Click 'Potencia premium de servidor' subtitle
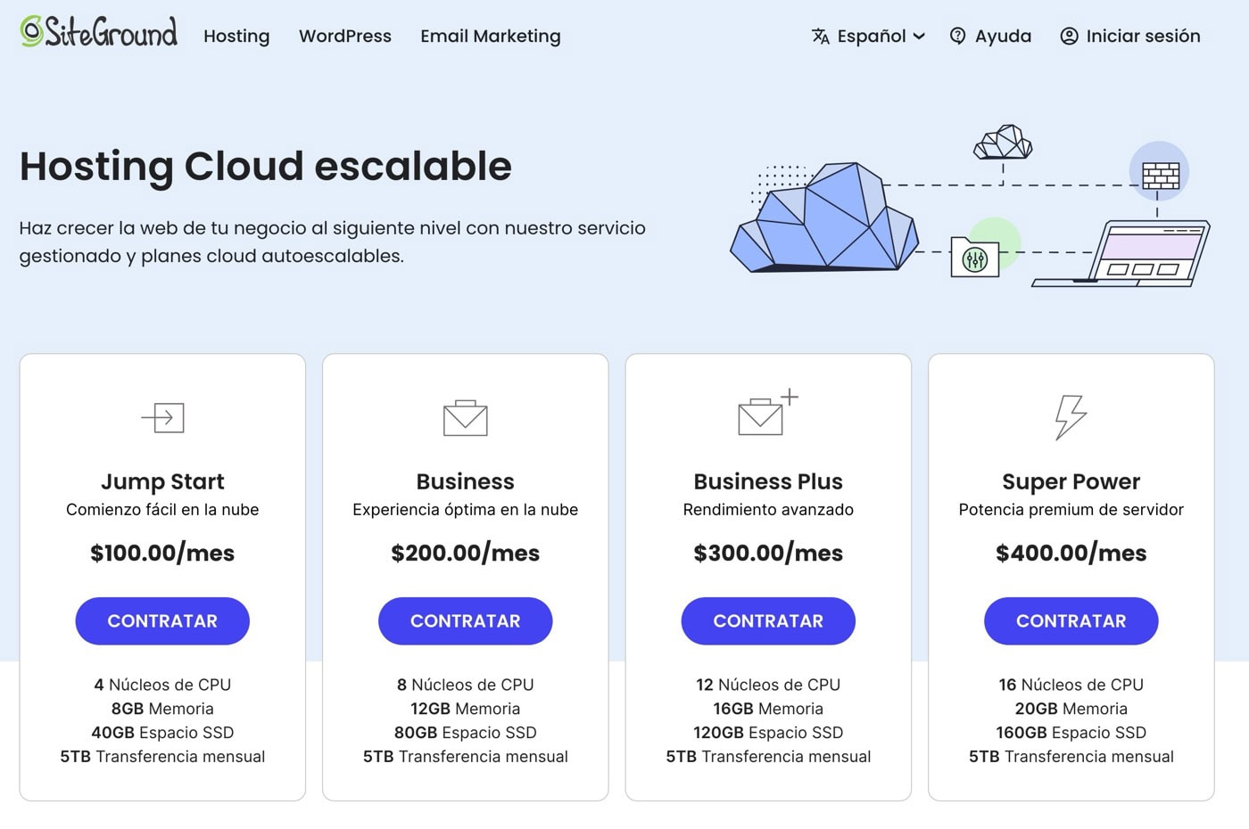Viewport: 1249px width, 829px height. coord(1071,510)
